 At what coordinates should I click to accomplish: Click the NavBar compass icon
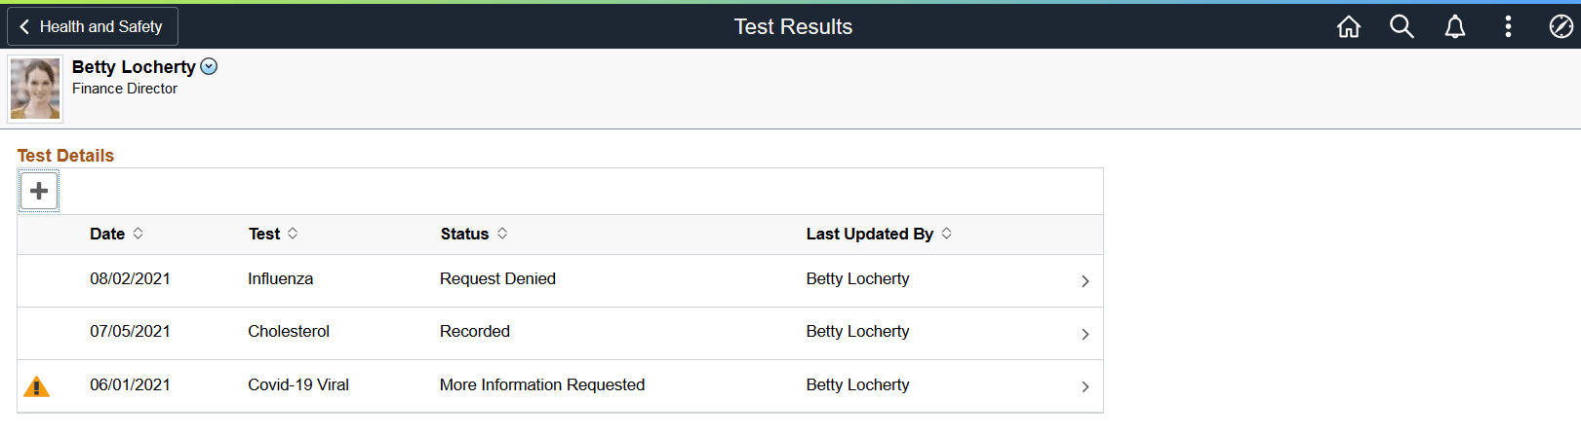1561,27
